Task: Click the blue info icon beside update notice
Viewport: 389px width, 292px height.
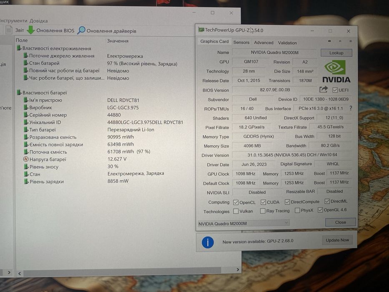Action: (x=208, y=242)
